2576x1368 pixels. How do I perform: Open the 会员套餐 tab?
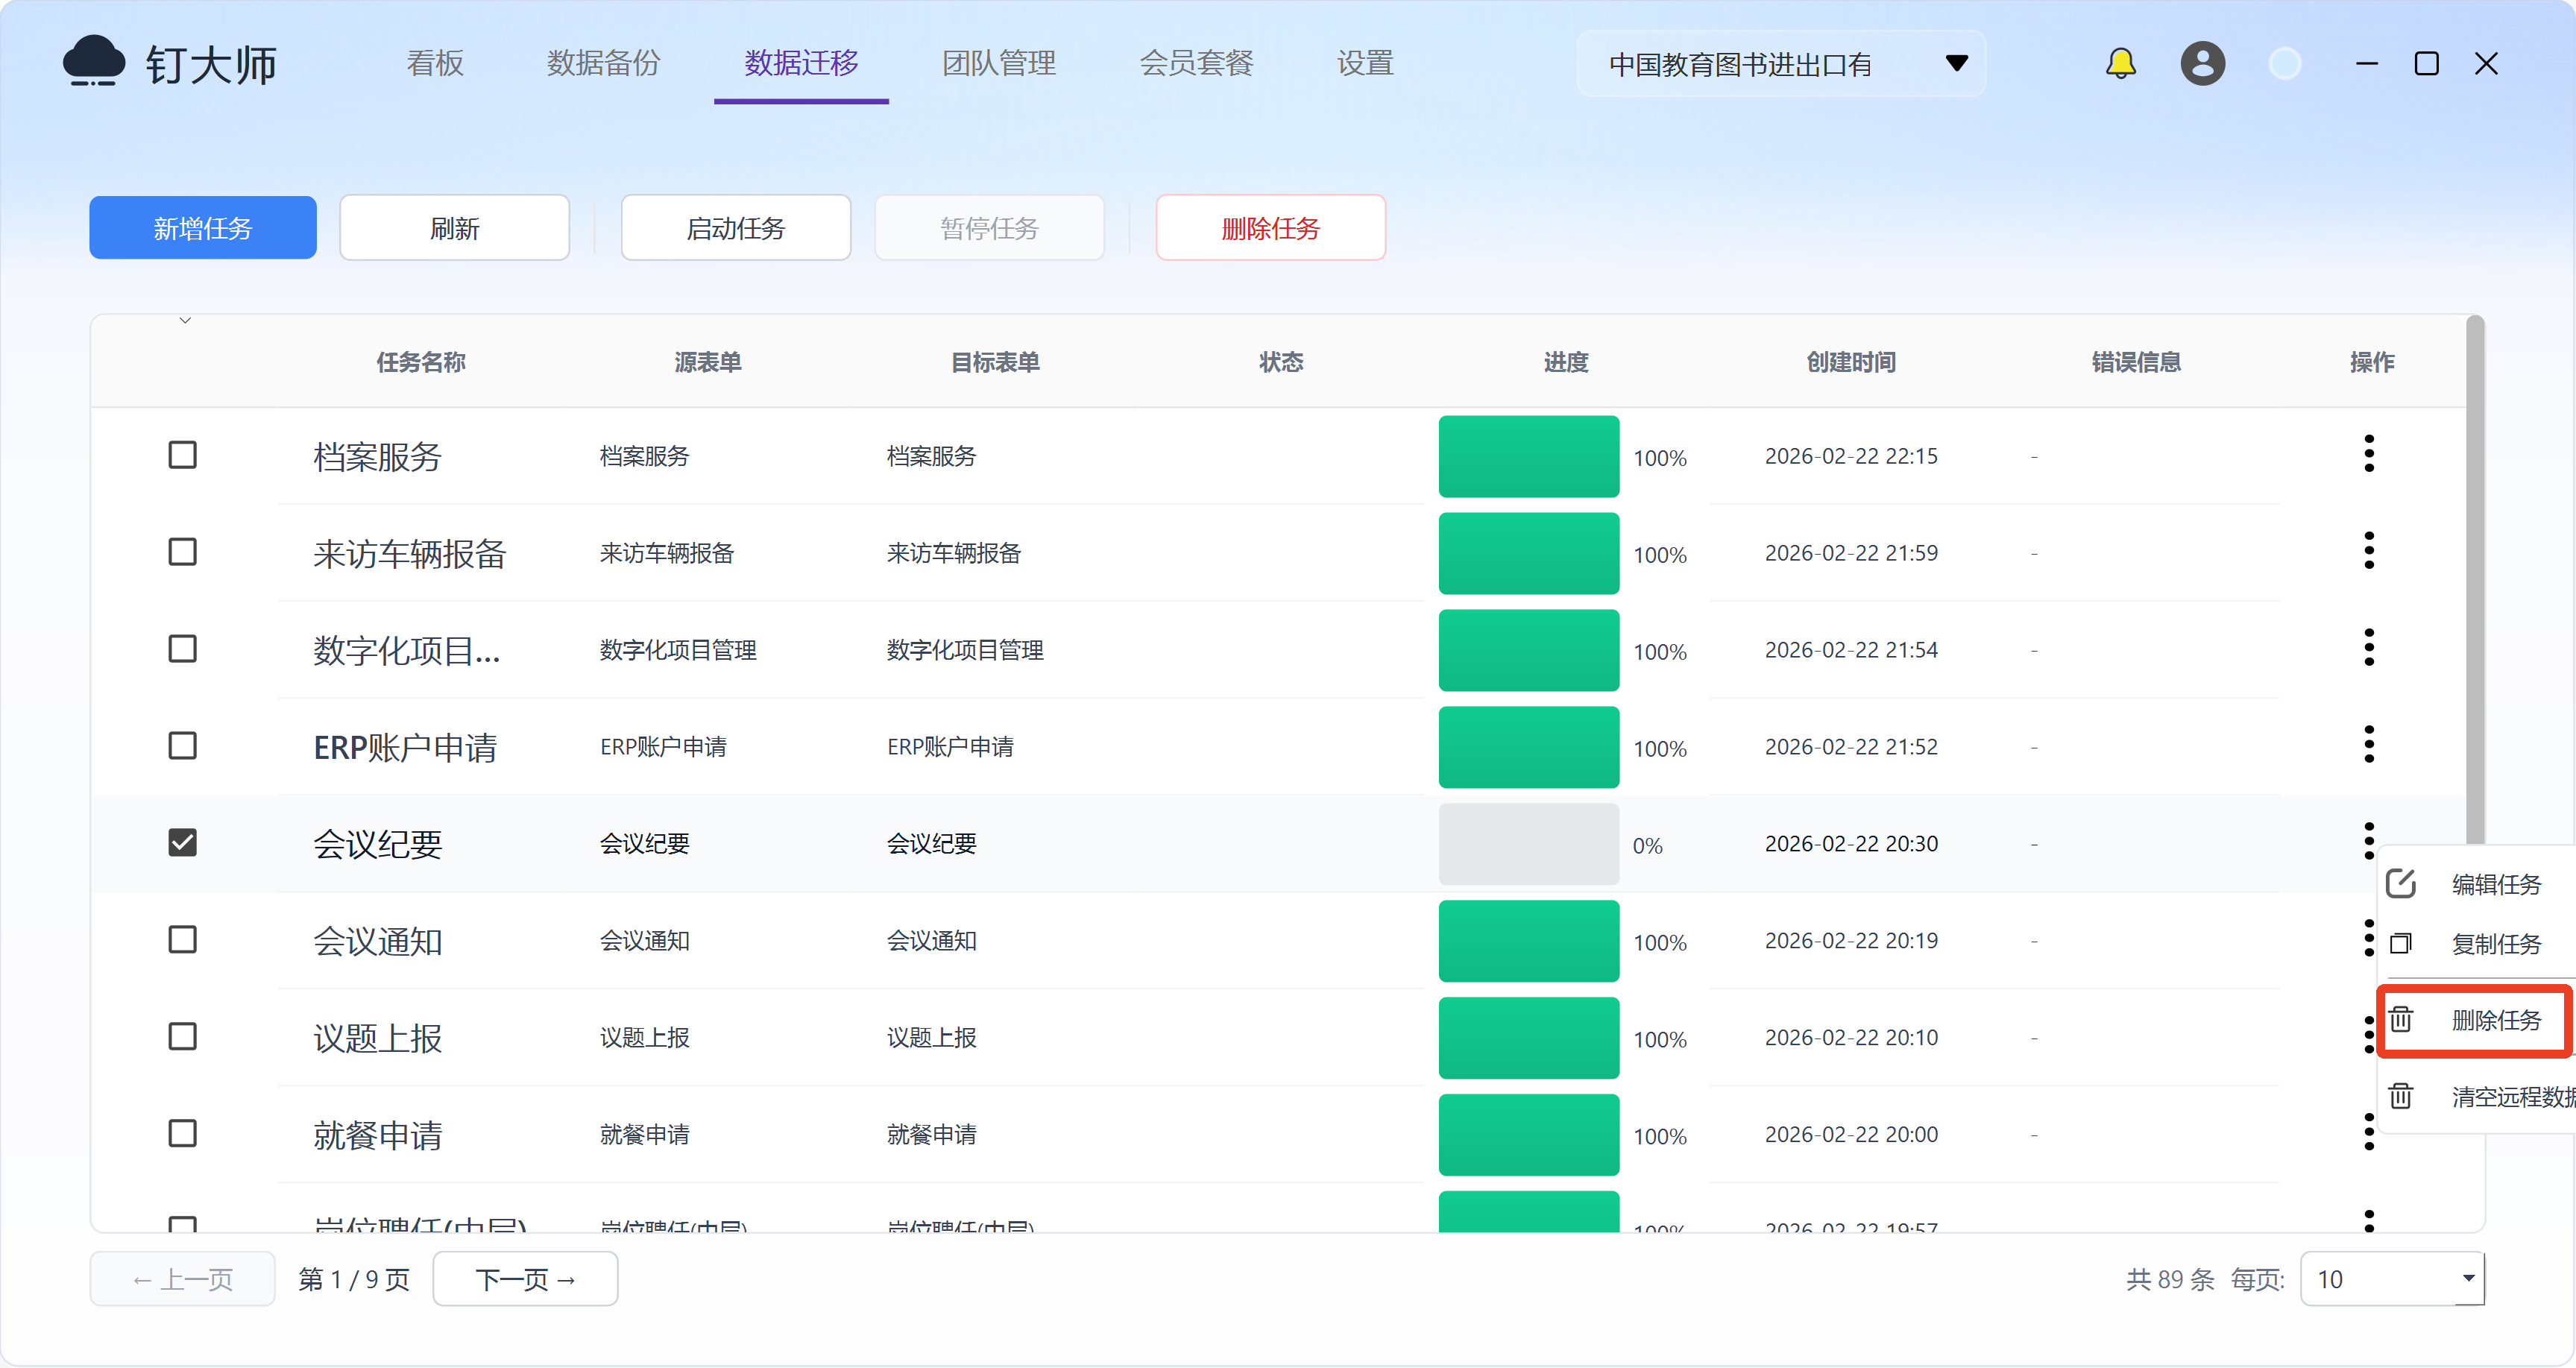[1196, 64]
